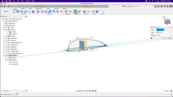
Task: Select the Combine tool
Action: point(50,11)
